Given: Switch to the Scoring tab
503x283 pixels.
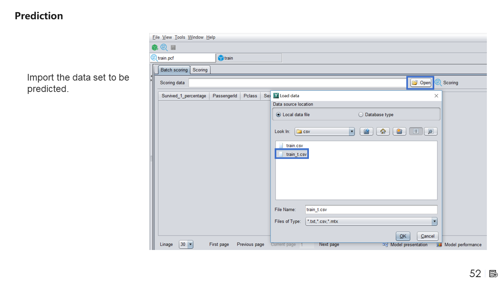Looking at the screenshot, I should (200, 70).
